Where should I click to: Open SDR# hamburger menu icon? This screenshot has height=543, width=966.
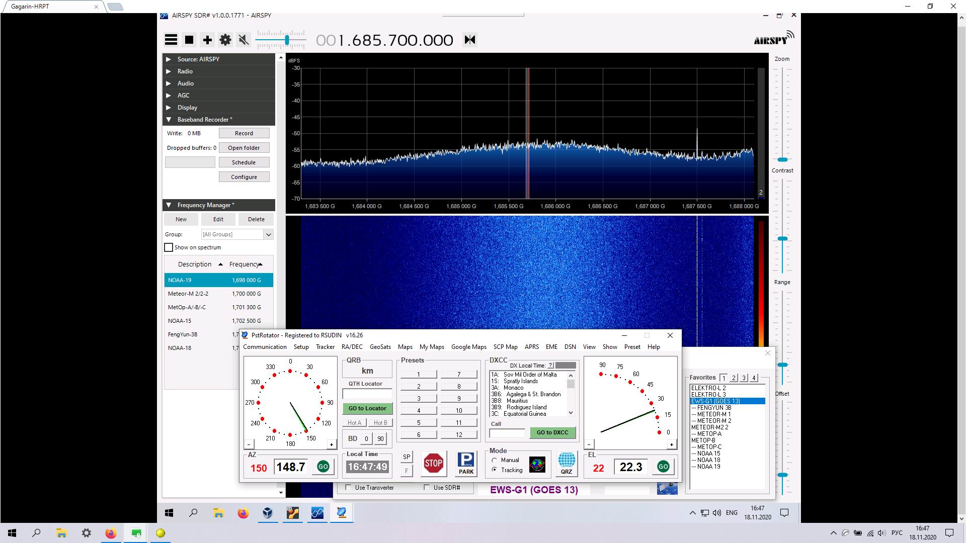click(171, 40)
